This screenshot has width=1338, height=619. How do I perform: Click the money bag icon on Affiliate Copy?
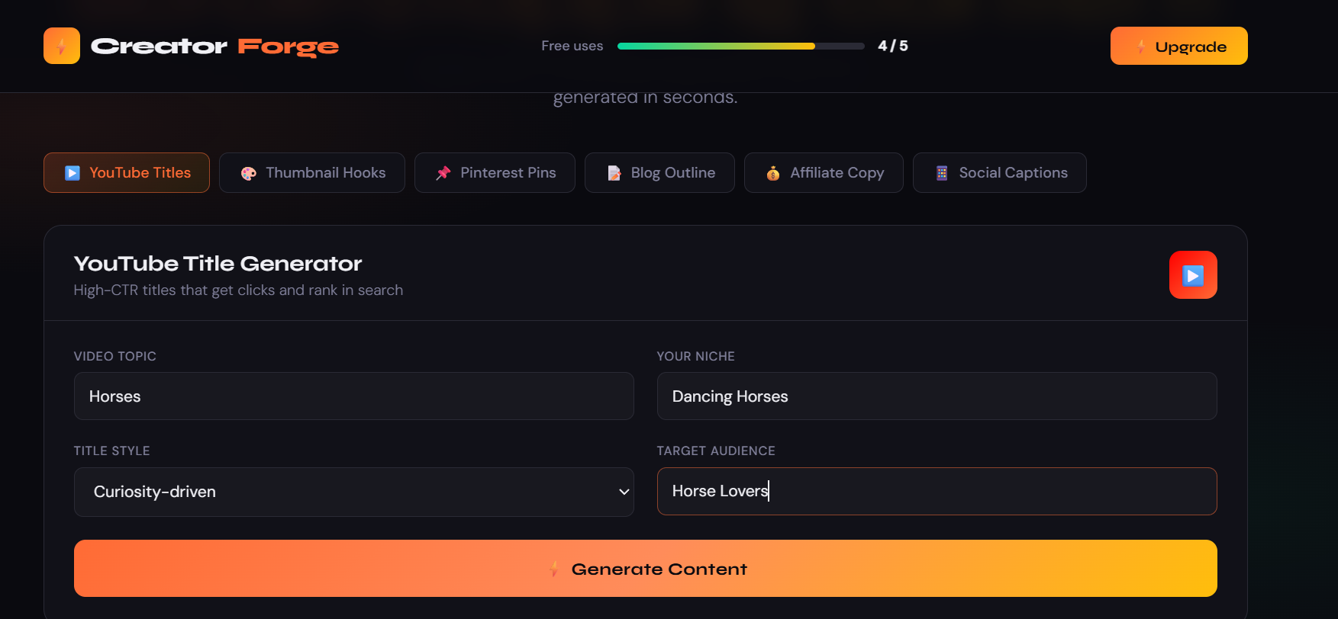click(x=773, y=173)
